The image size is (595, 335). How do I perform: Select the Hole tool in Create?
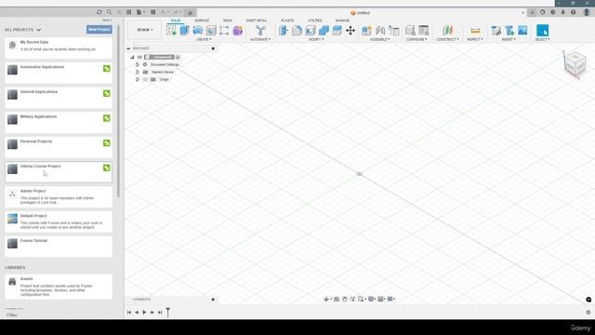211,31
